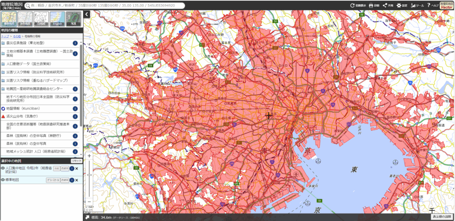Show info for 全国の主要活断層帯
455x221 pixels.
coord(75,126)
